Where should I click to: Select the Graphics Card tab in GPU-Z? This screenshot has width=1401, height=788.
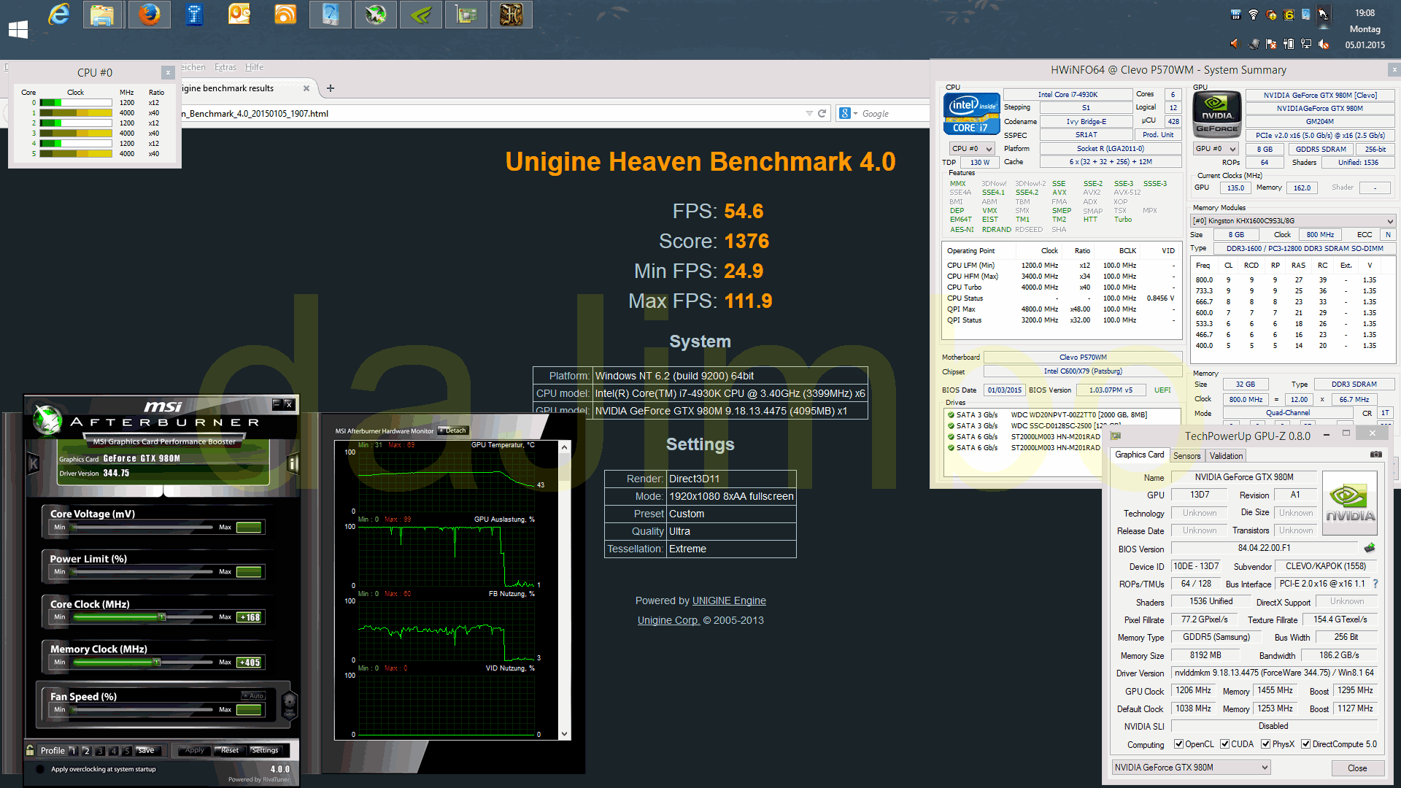tap(1139, 455)
